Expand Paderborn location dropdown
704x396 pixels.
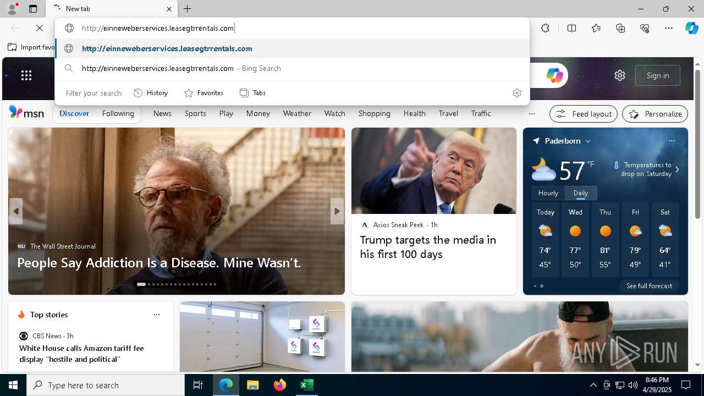(587, 141)
